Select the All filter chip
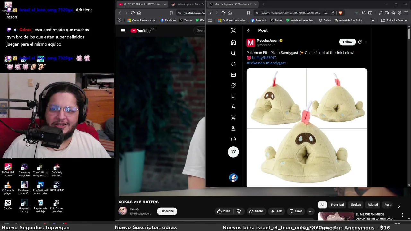 coord(322,205)
